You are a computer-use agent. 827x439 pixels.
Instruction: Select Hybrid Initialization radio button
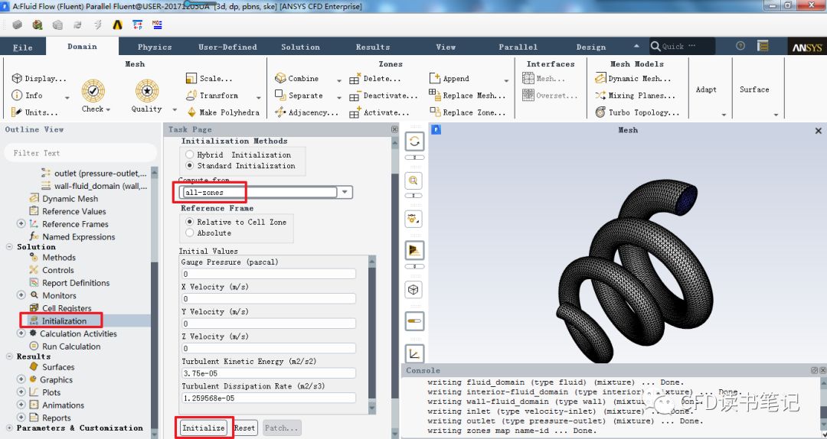pos(189,154)
